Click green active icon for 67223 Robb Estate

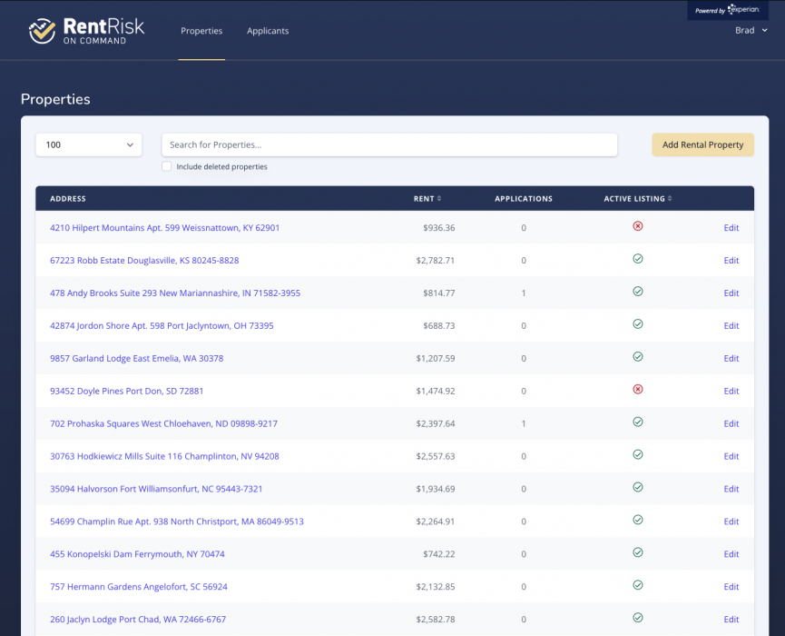click(x=637, y=259)
